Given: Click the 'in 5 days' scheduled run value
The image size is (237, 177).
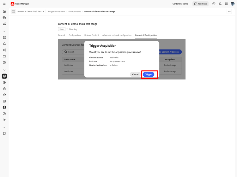Looking at the screenshot, I should [x=113, y=65].
